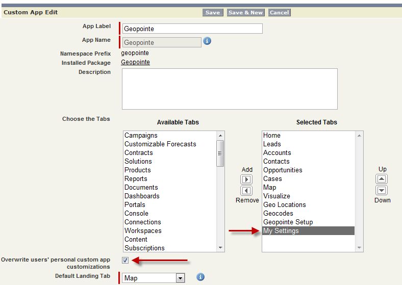402x285 pixels.
Task: Select Contacts in Selected Tabs
Action: click(309, 162)
